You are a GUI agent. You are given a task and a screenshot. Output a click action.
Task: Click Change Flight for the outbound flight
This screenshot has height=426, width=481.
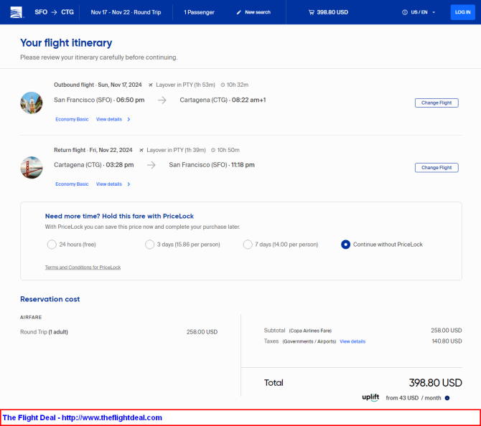click(x=436, y=103)
